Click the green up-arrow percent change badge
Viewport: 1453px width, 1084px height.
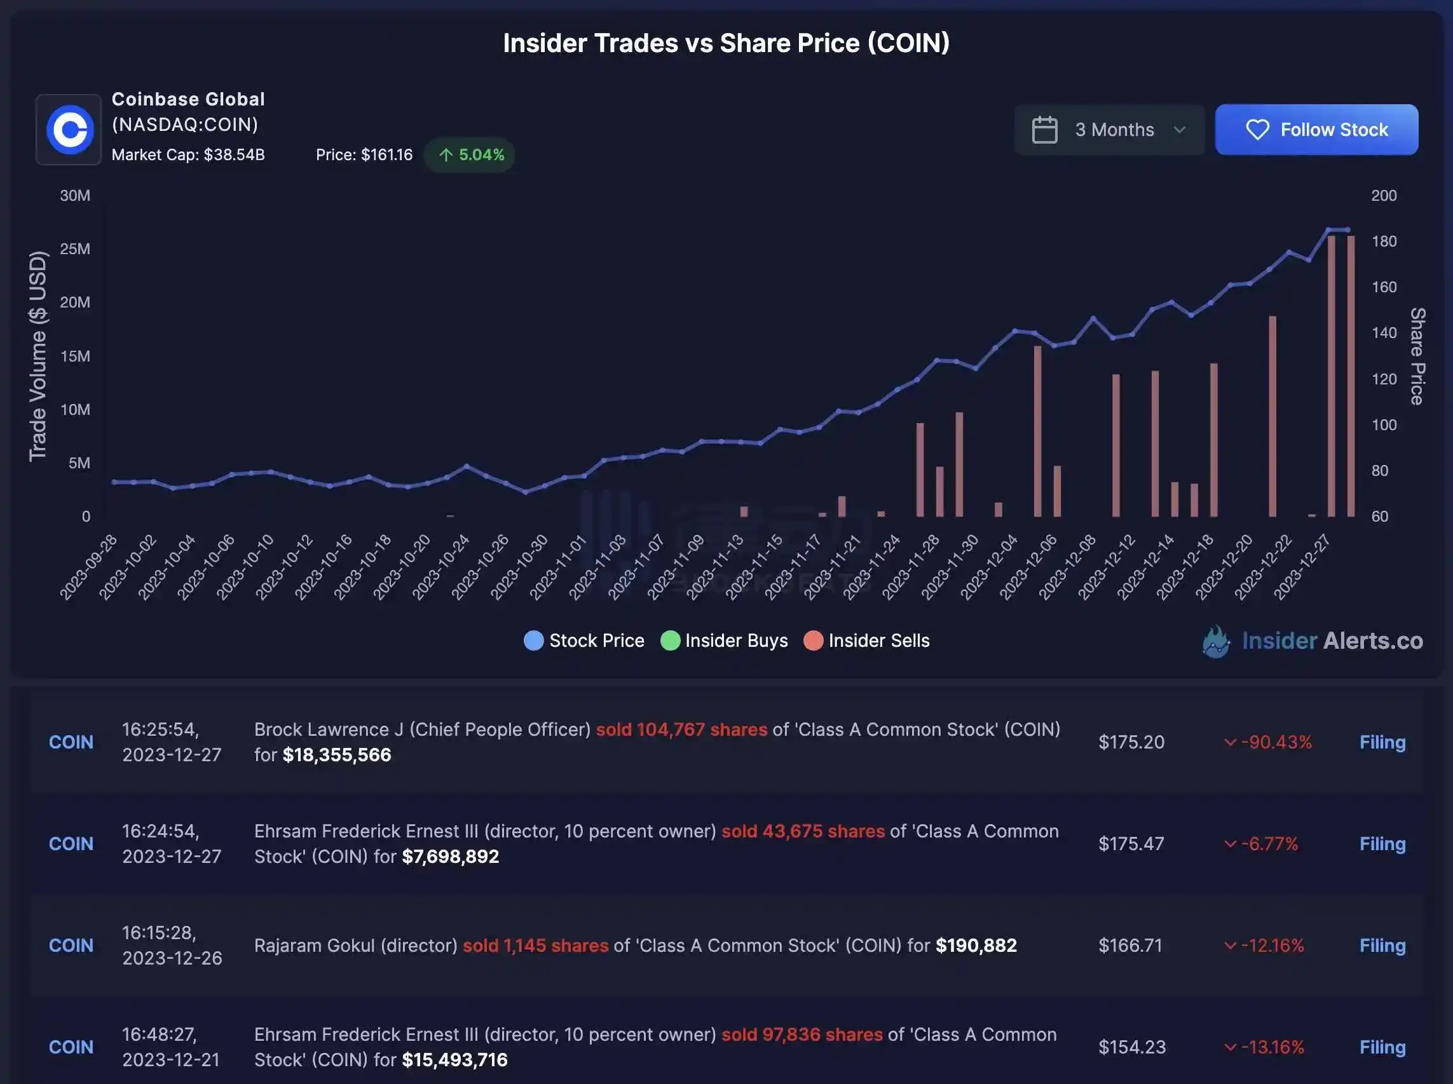point(470,155)
